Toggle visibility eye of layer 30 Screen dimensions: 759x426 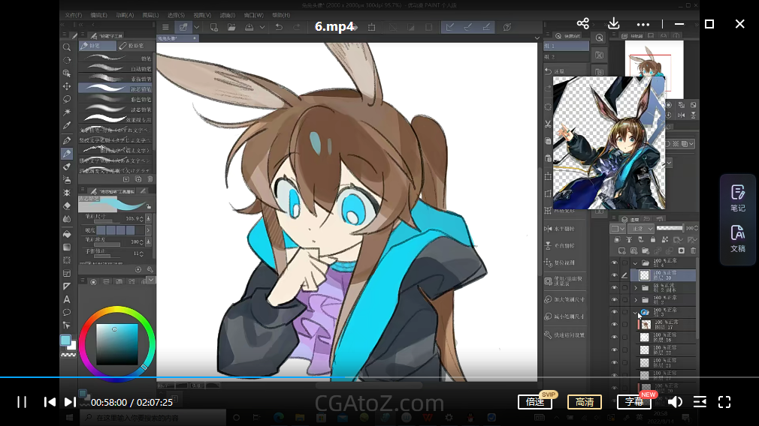point(615,275)
